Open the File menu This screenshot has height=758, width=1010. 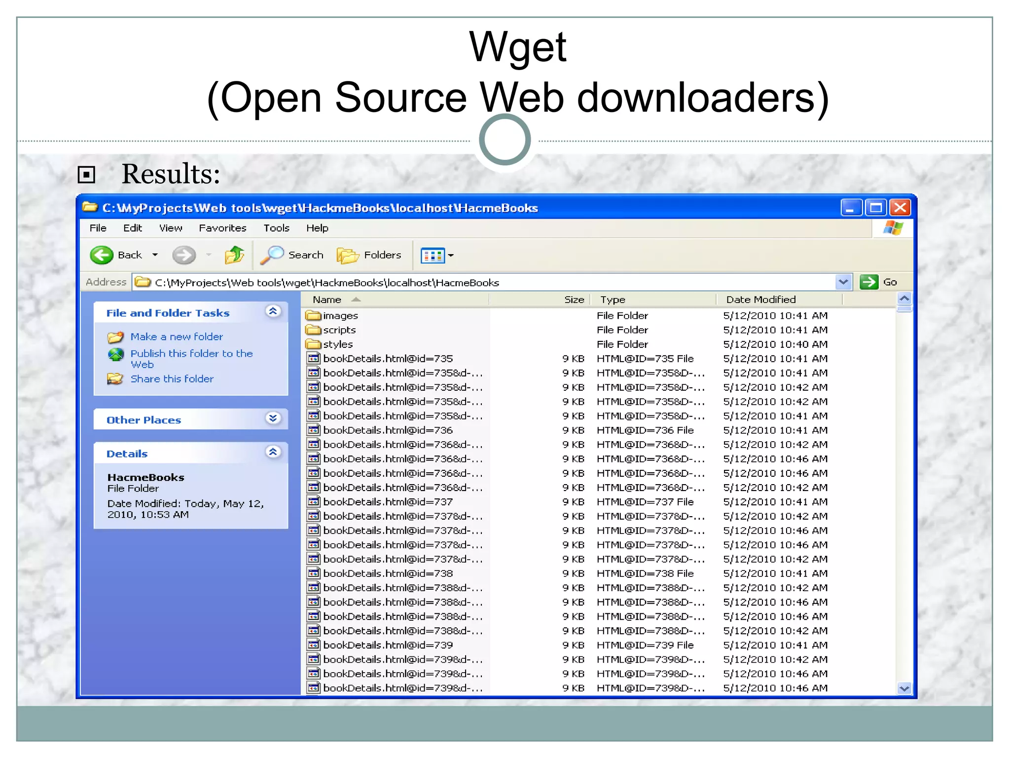[98, 228]
